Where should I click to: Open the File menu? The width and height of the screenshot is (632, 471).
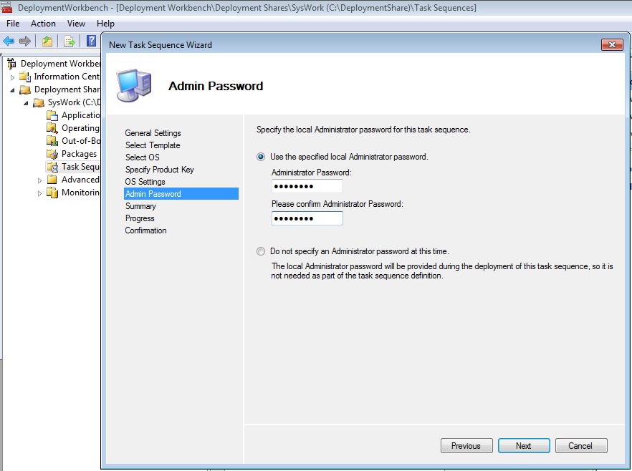13,24
